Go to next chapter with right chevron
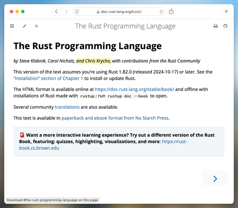Screen dimensions: 238x208 pos(215,178)
